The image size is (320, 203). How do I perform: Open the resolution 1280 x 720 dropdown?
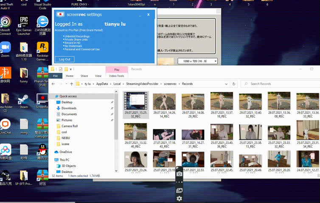click(197, 61)
